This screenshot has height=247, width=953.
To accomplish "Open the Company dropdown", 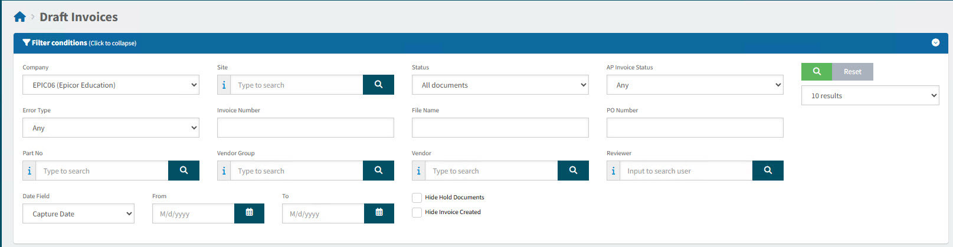I will pyautogui.click(x=111, y=85).
